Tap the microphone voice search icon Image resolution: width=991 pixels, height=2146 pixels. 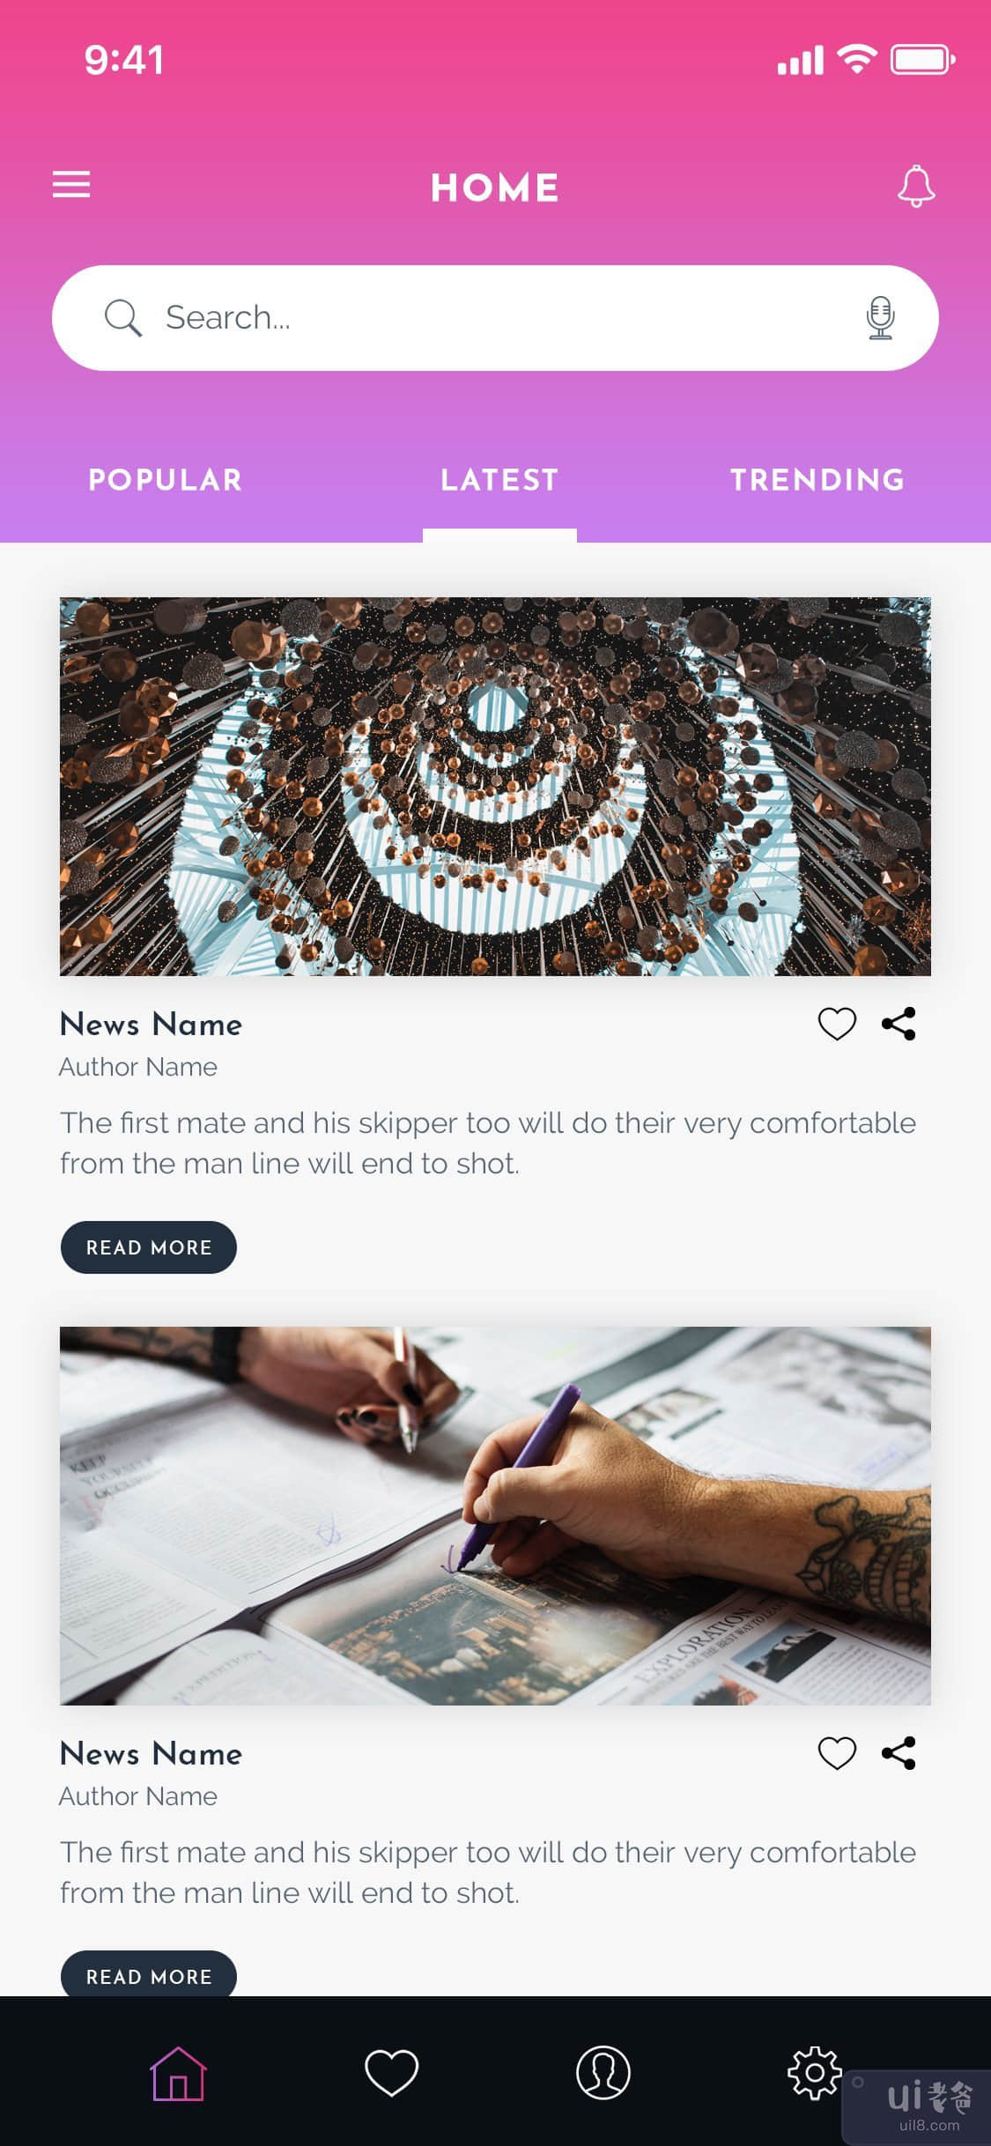click(x=880, y=318)
